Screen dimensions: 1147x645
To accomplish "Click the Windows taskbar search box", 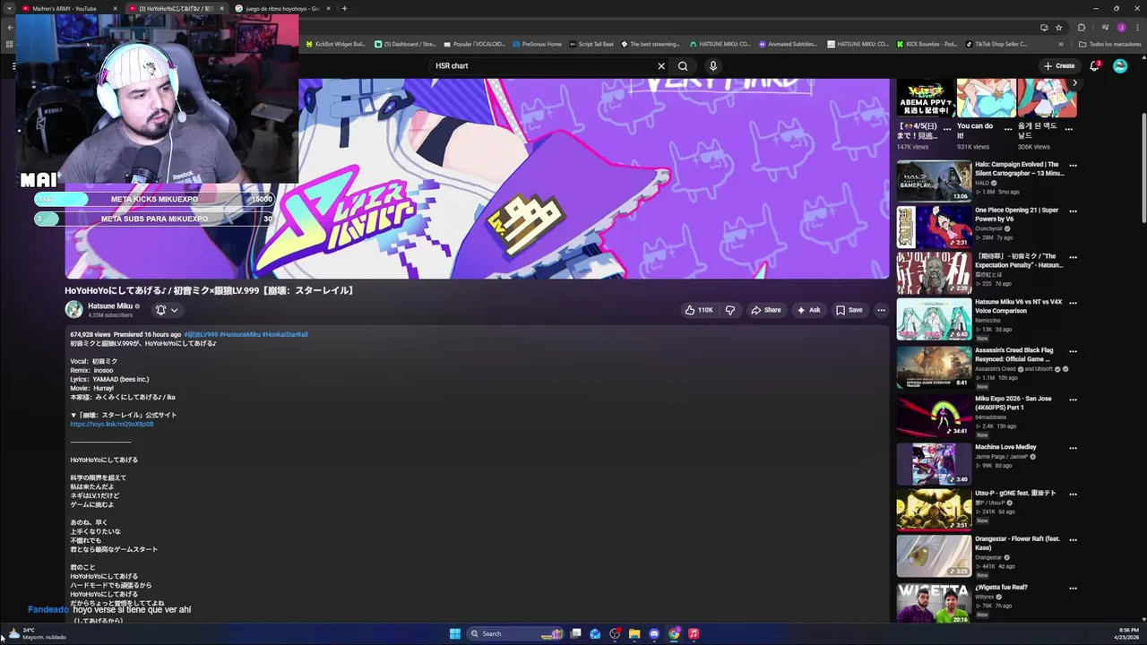I will pyautogui.click(x=513, y=633).
